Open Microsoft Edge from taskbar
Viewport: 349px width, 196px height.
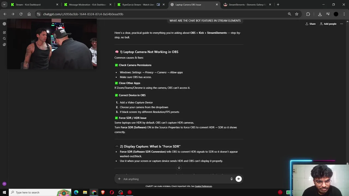76,192
